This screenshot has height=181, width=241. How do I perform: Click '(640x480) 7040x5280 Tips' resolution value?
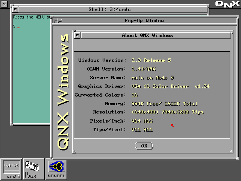168,112
